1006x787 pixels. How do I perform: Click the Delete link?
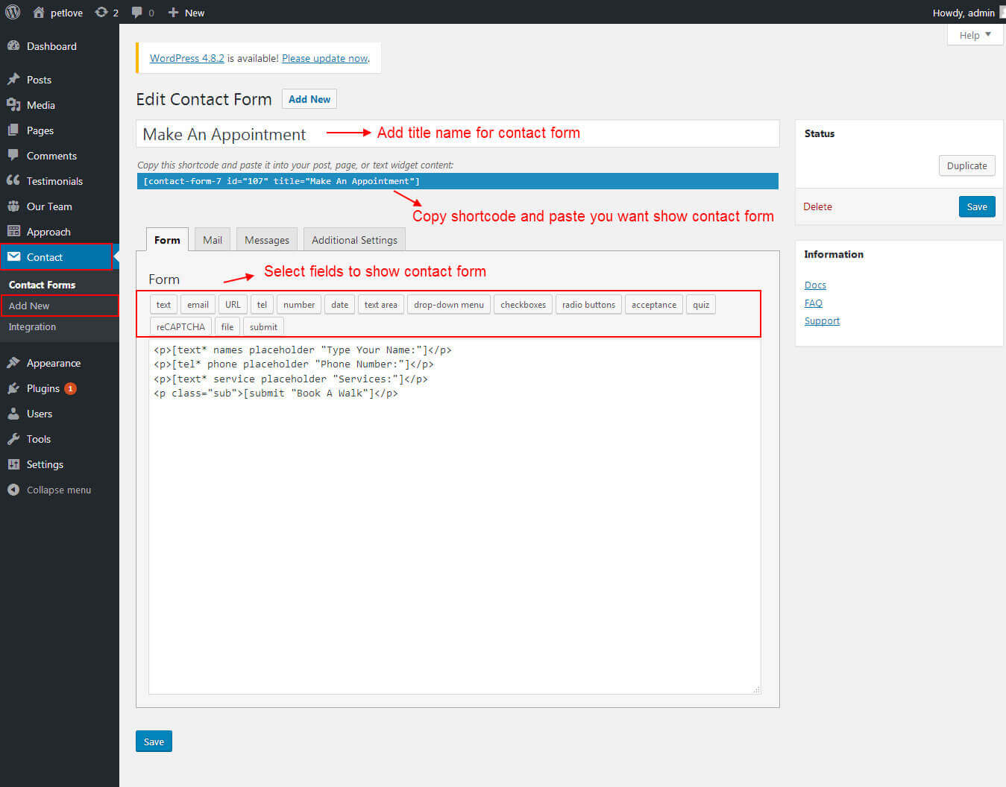(817, 206)
